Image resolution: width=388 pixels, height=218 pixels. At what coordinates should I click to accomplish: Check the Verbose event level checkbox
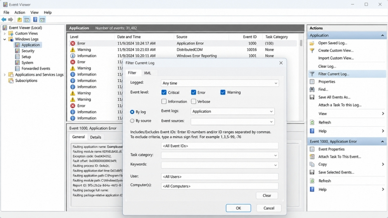[194, 102]
